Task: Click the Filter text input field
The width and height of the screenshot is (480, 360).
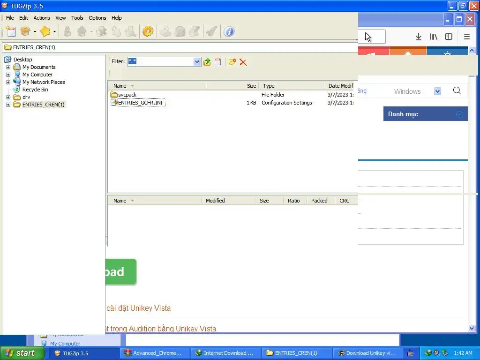Action: tap(161, 62)
